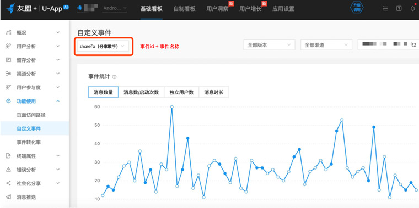Click the 消息推送 megaphone icon
The height and width of the screenshot is (208, 419).
pyautogui.click(x=9, y=197)
